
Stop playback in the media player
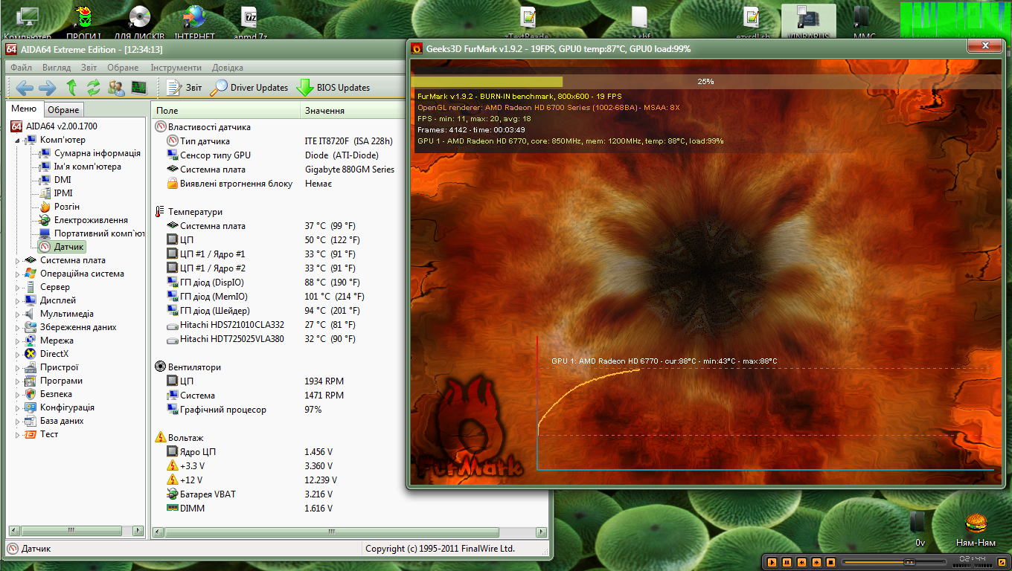point(831,562)
